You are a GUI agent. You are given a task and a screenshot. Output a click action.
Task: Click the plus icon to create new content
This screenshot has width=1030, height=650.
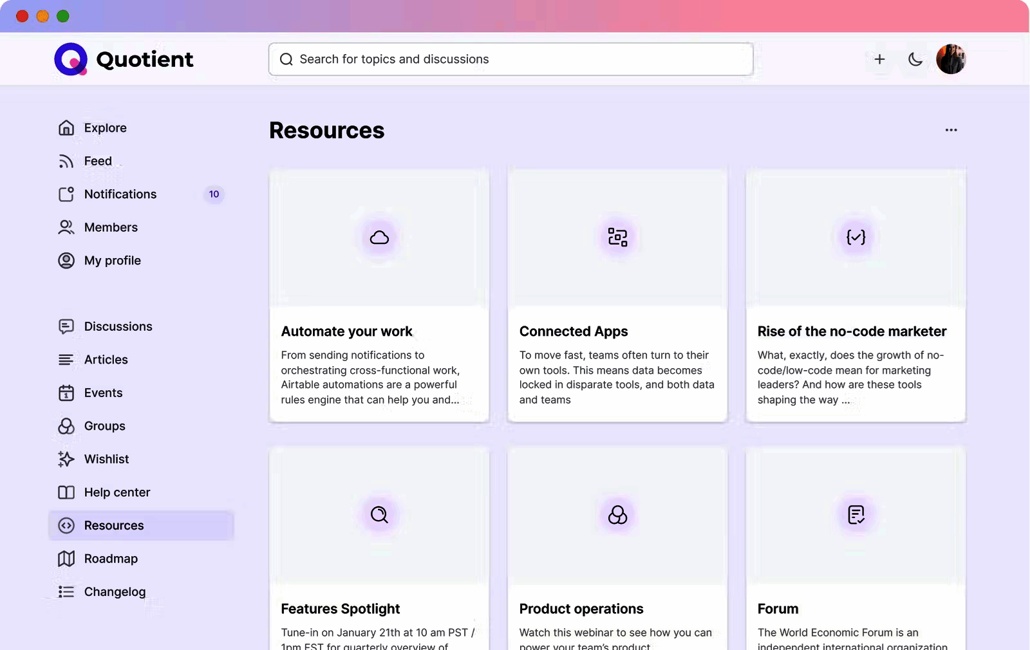879,59
